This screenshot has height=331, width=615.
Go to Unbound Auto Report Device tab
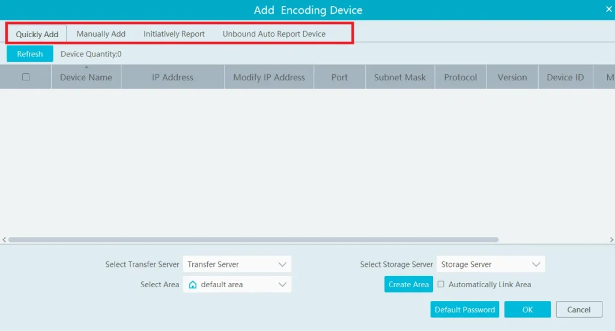(274, 34)
